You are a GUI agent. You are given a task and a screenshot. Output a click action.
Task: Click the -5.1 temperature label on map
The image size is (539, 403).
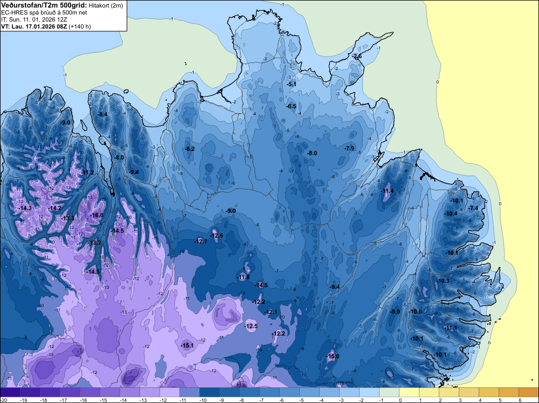pos(292,84)
